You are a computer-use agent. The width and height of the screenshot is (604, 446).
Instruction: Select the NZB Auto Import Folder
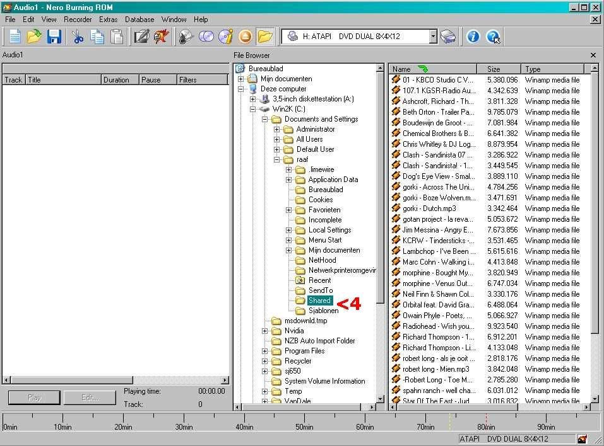tap(320, 341)
